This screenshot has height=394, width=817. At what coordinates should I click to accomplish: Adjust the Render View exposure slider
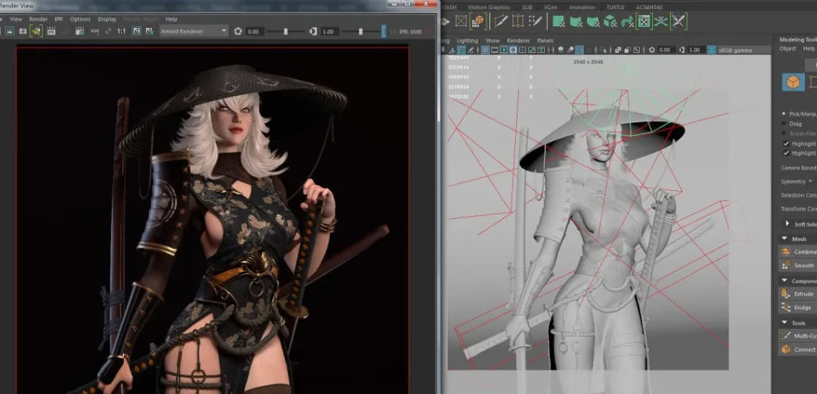(285, 32)
